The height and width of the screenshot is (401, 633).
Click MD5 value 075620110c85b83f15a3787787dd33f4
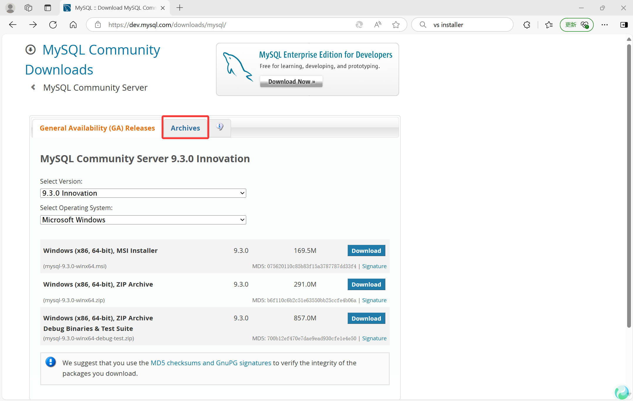pos(312,266)
